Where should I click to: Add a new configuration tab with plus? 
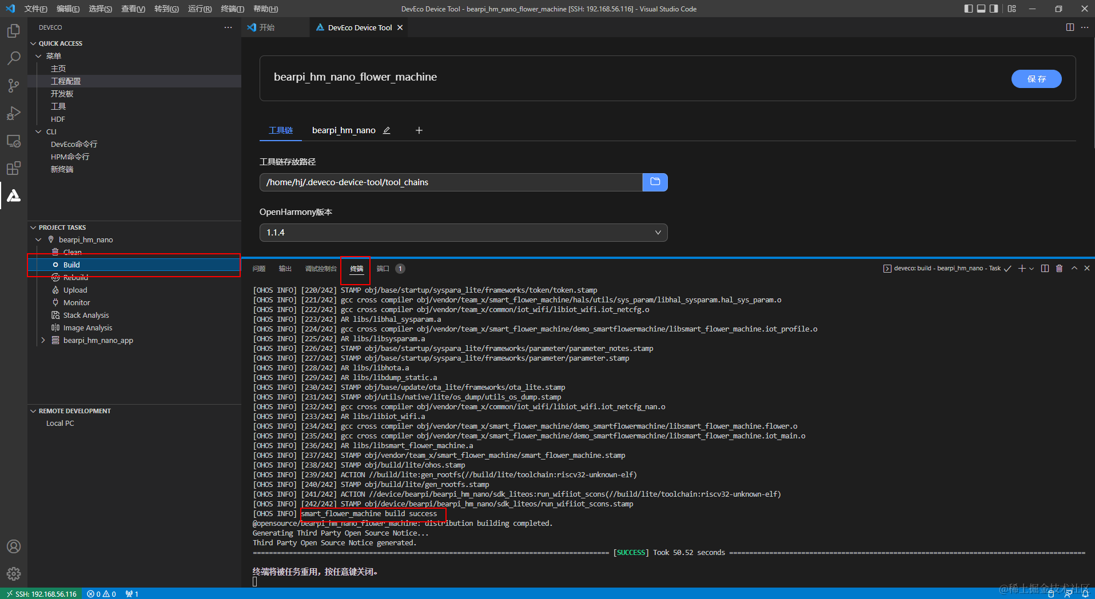coord(419,130)
